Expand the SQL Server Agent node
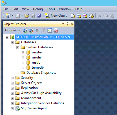The width and height of the screenshot is (117, 115). pos(12,109)
